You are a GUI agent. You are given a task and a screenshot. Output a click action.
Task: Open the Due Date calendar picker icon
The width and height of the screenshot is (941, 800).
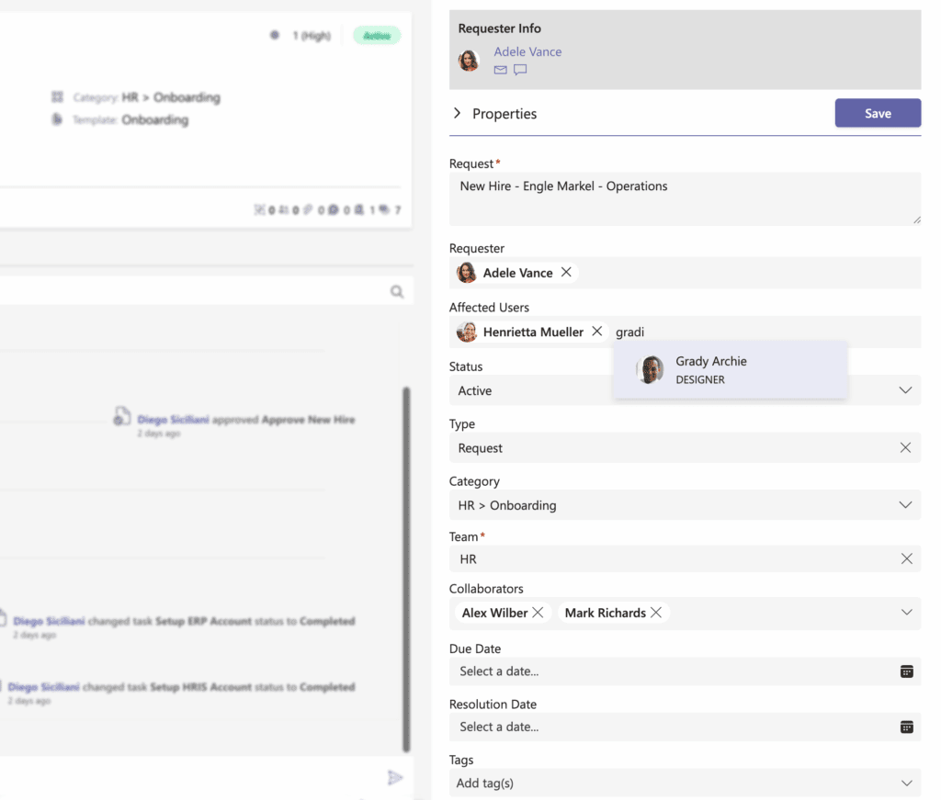click(x=908, y=671)
